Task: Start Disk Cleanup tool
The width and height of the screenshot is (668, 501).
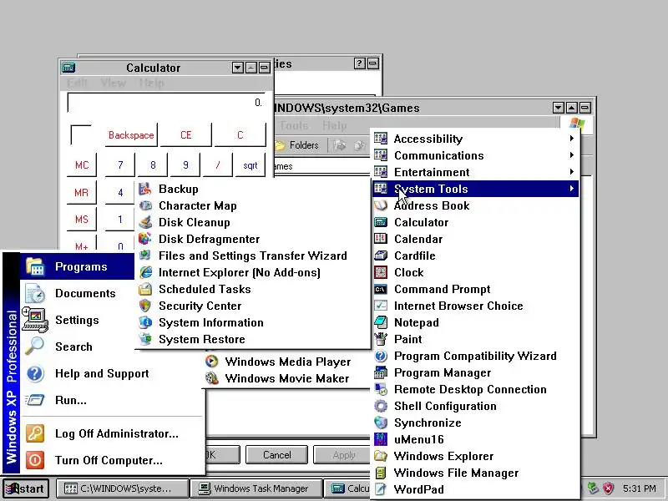Action: (253, 222)
